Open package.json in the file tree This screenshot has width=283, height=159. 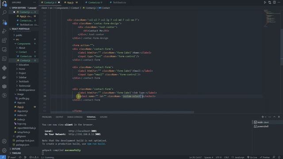click(23, 145)
